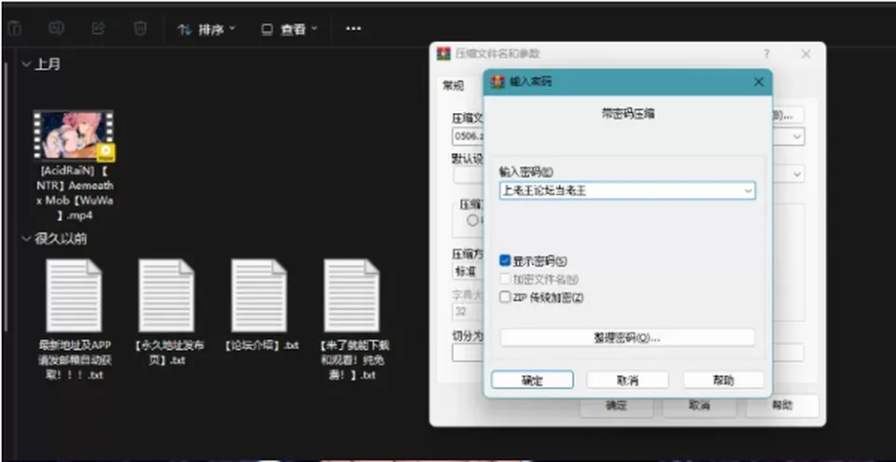The height and width of the screenshot is (462, 896).
Task: Click the 0506 archive name field
Action: (x=468, y=137)
